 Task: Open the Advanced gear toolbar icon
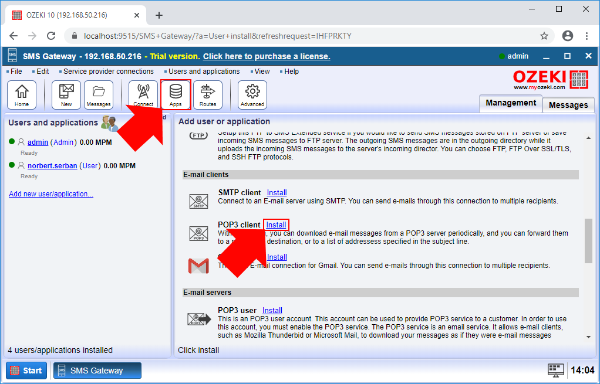[252, 95]
